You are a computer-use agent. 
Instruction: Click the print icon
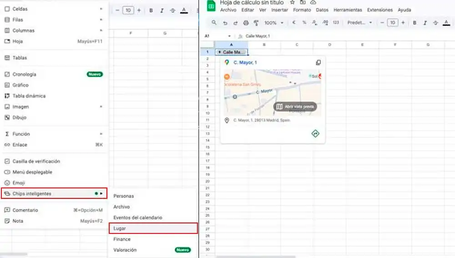246,23
